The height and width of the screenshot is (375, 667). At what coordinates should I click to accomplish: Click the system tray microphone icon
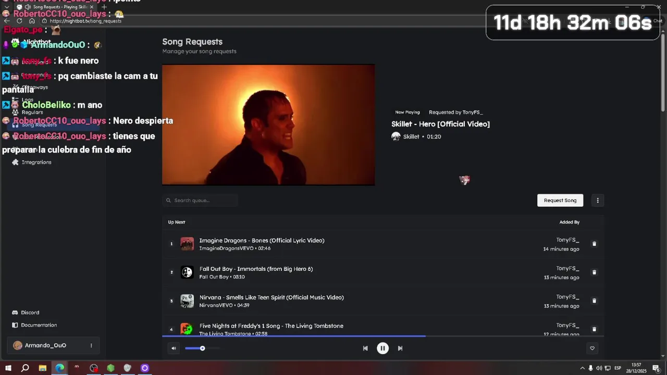pos(590,368)
